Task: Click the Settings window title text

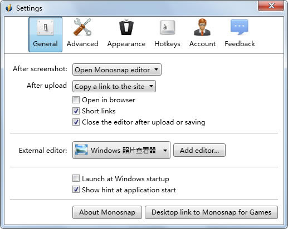Action: (x=29, y=8)
